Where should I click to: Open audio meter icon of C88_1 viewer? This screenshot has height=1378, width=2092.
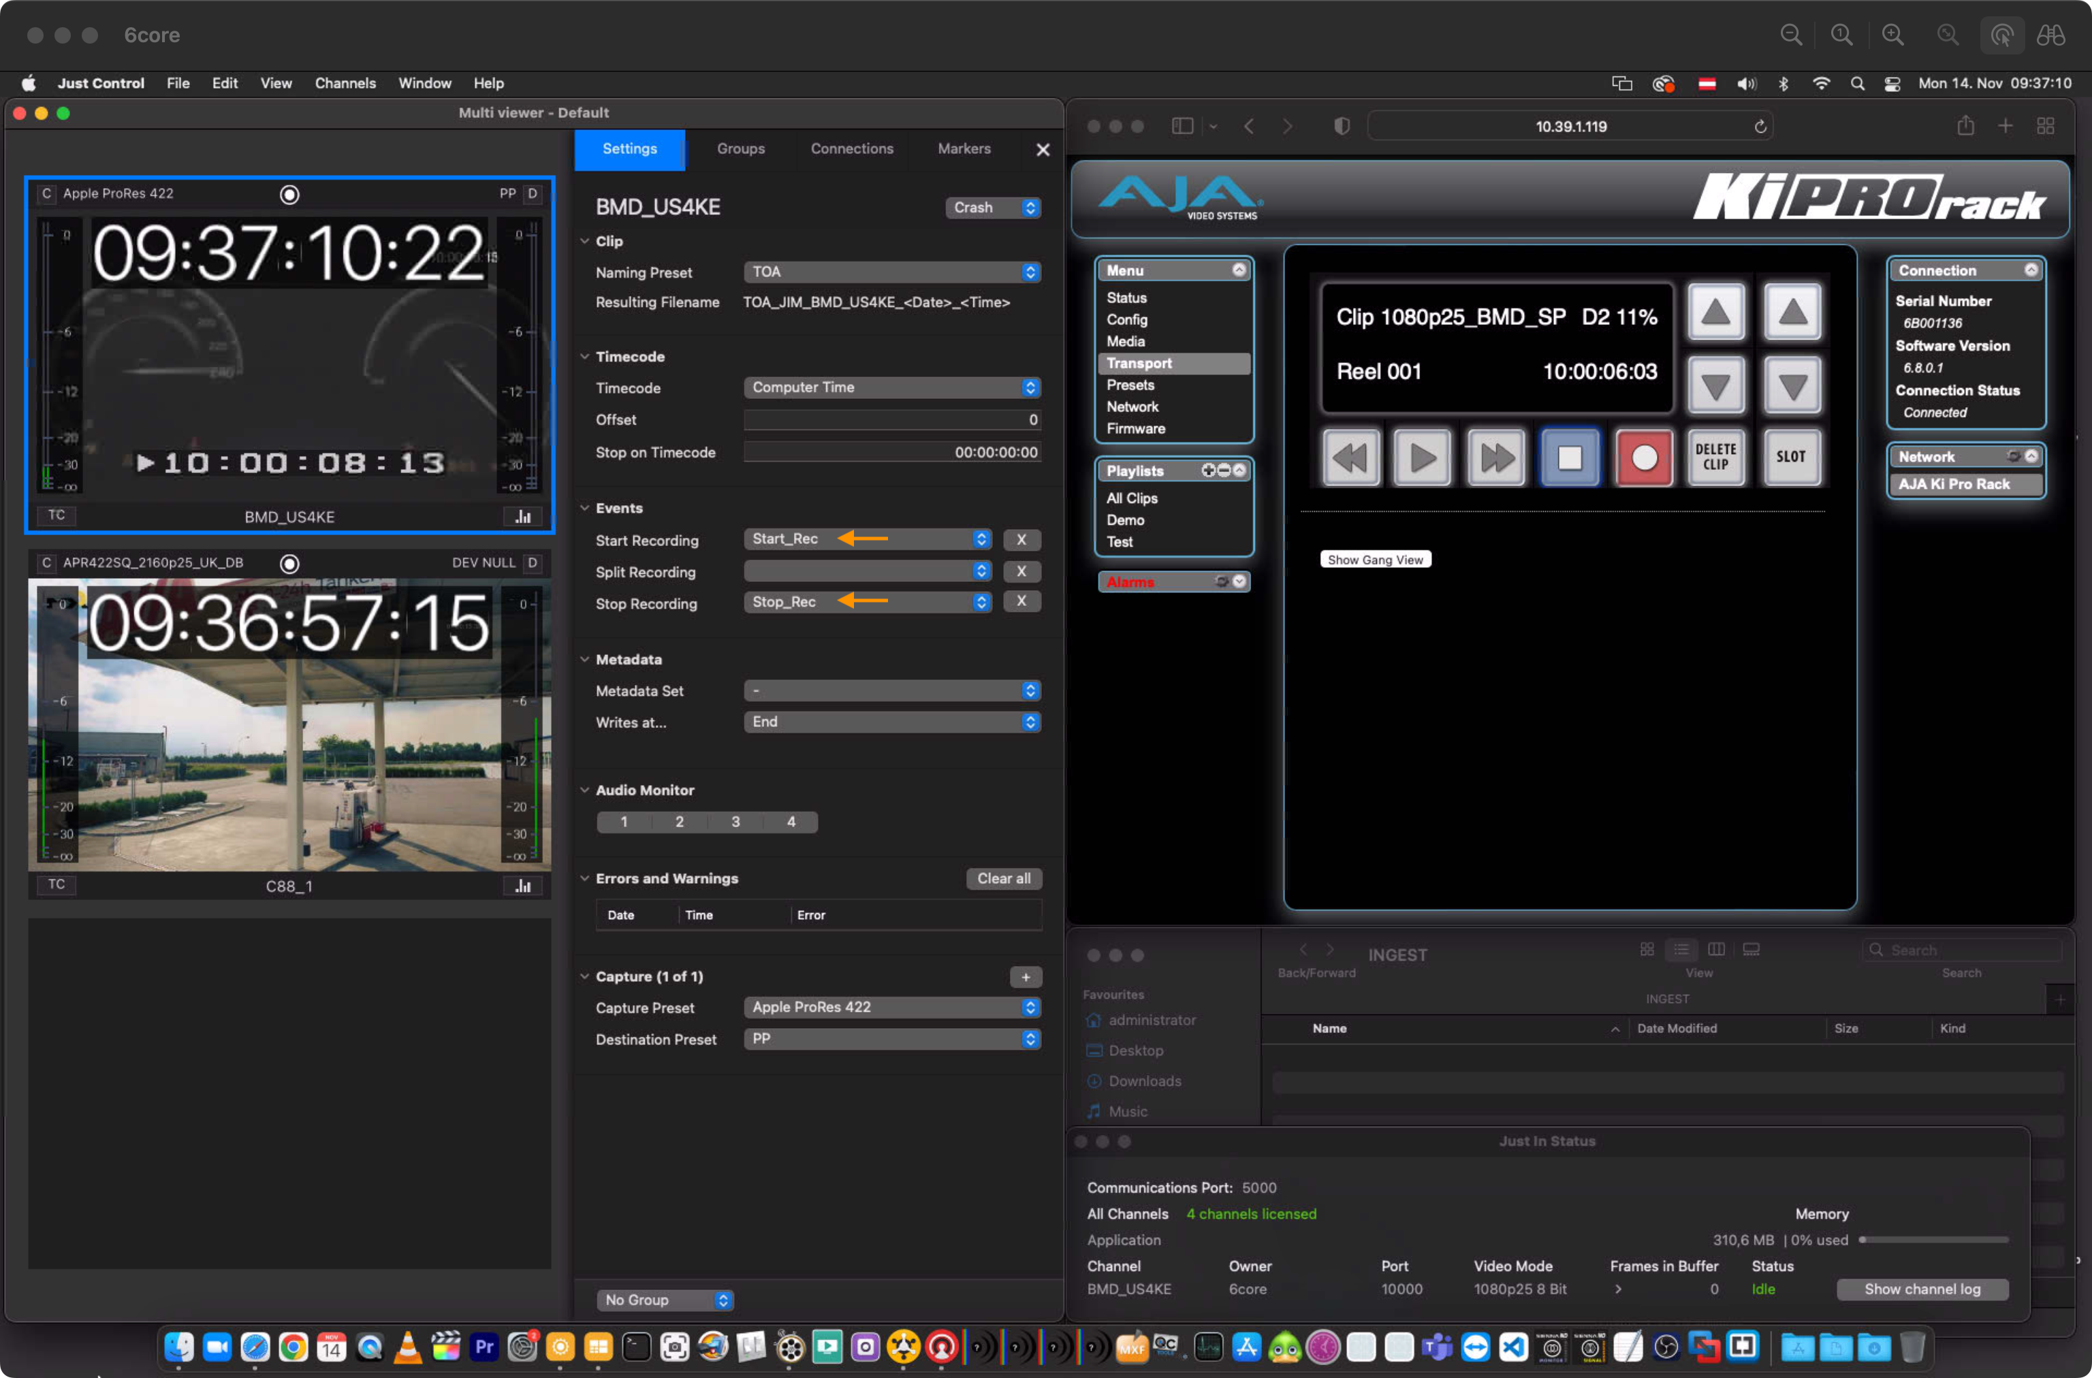[x=523, y=885]
